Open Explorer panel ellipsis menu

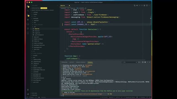click(x=58, y=5)
